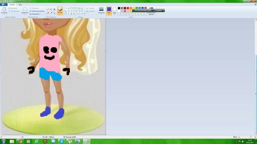This screenshot has width=257, height=144.
Task: Choose the Diamond shape
Action: 69,11
